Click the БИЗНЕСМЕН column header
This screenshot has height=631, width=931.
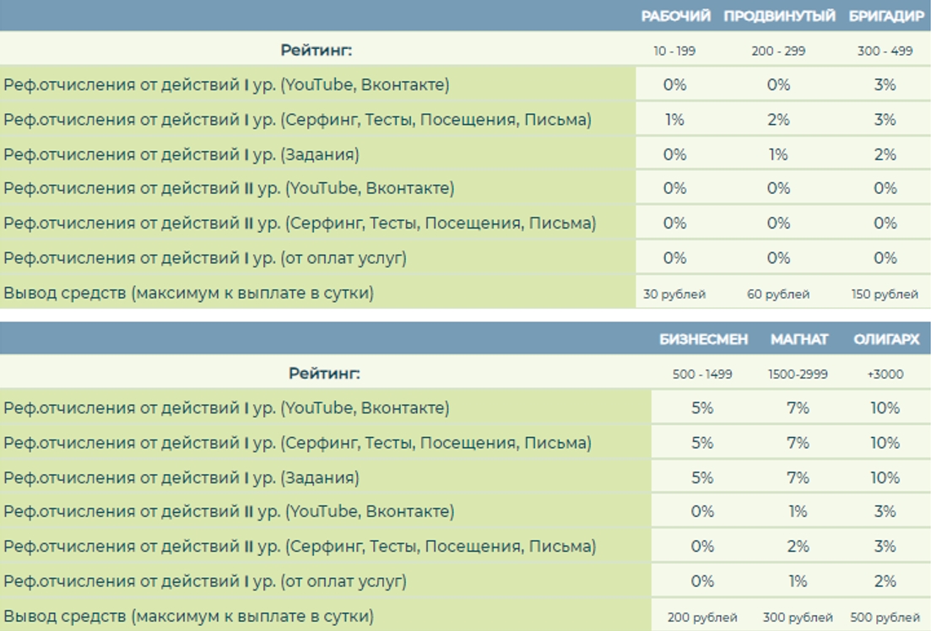(703, 339)
